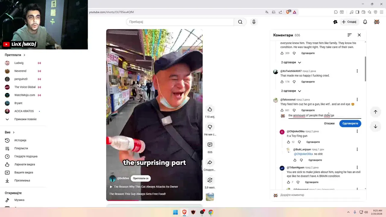Image resolution: width=386 pixels, height=217 pixels.
Task: Expand 2 одговори under first comment
Action: tap(291, 62)
